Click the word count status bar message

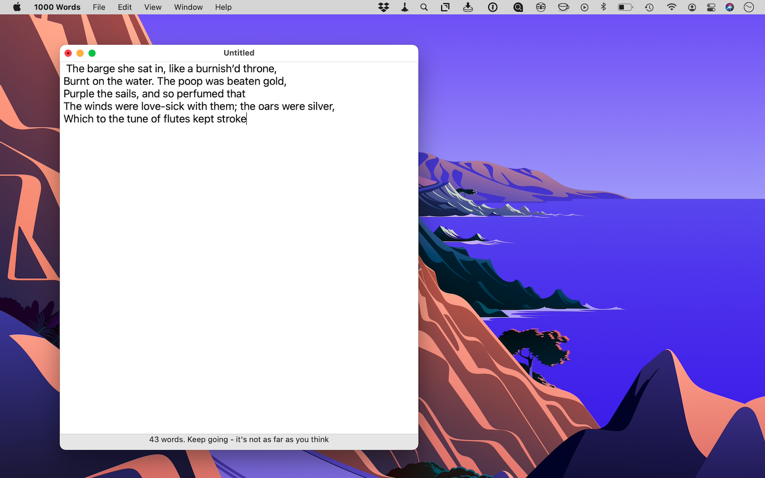(x=239, y=439)
